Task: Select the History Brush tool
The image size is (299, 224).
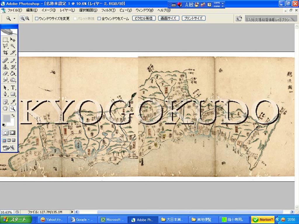Action: coord(13,67)
